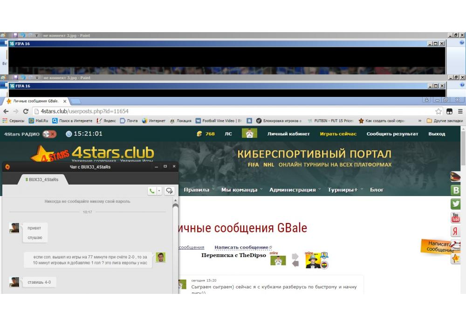This screenshot has width=466, height=326.
Task: Open a new browser tab
Action: coord(76,102)
